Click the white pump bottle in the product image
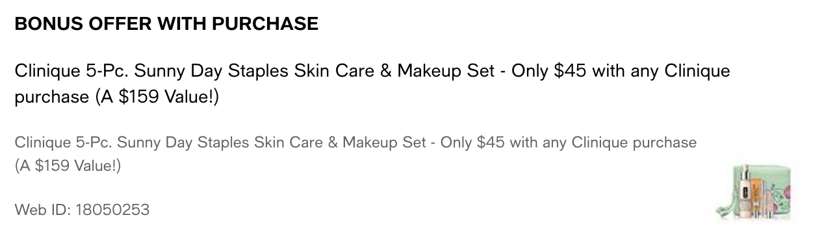 pyautogui.click(x=745, y=191)
